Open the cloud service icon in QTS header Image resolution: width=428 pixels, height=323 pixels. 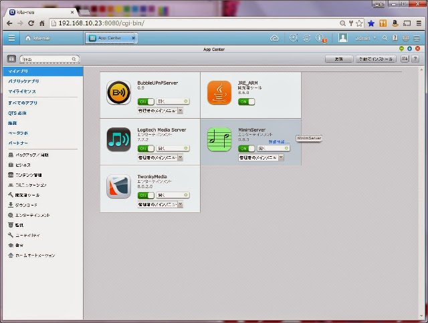point(274,38)
